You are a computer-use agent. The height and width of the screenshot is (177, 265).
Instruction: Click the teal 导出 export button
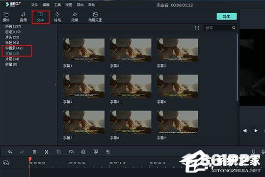click(x=227, y=16)
